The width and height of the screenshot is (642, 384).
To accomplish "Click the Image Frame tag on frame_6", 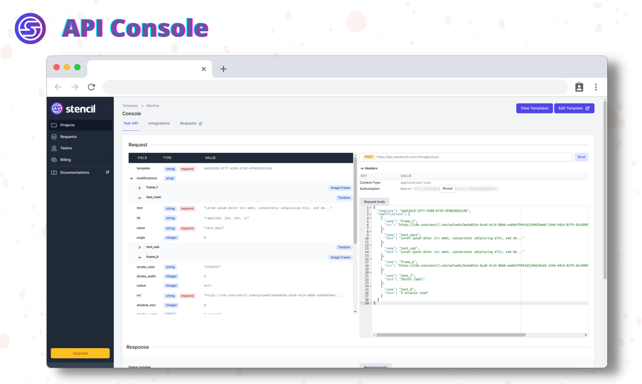I will pyautogui.click(x=340, y=257).
